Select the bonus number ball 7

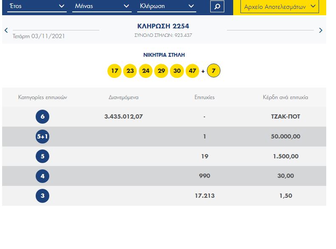tap(213, 71)
